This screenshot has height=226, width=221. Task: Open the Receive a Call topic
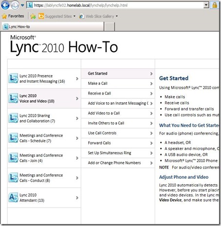(118, 94)
